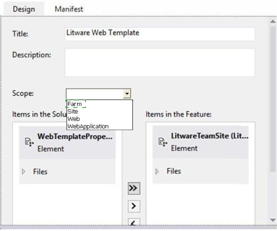Click the vertical scrollbar thumb
277x231 pixels.
pyautogui.click(x=273, y=99)
